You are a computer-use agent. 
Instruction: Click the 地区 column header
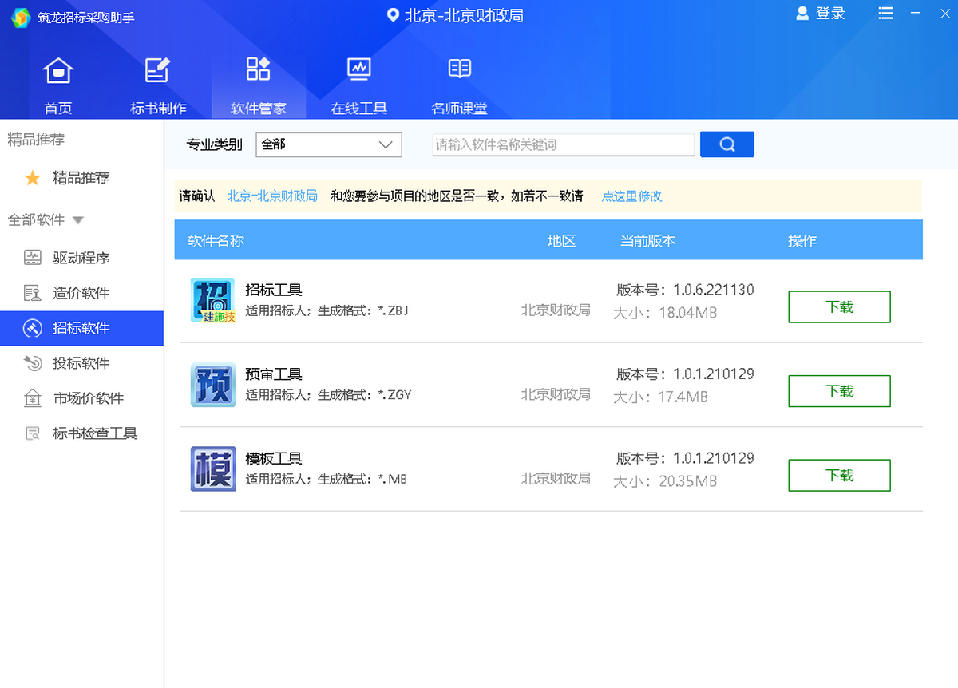click(x=561, y=240)
